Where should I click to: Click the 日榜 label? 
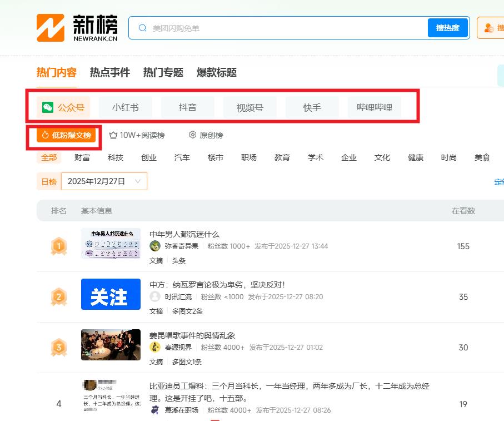click(x=49, y=181)
